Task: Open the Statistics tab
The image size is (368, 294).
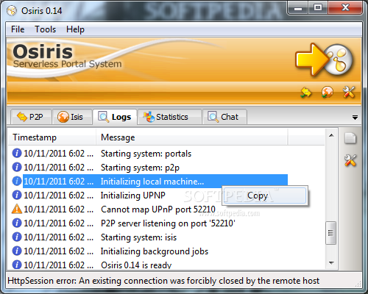Action: [x=169, y=117]
